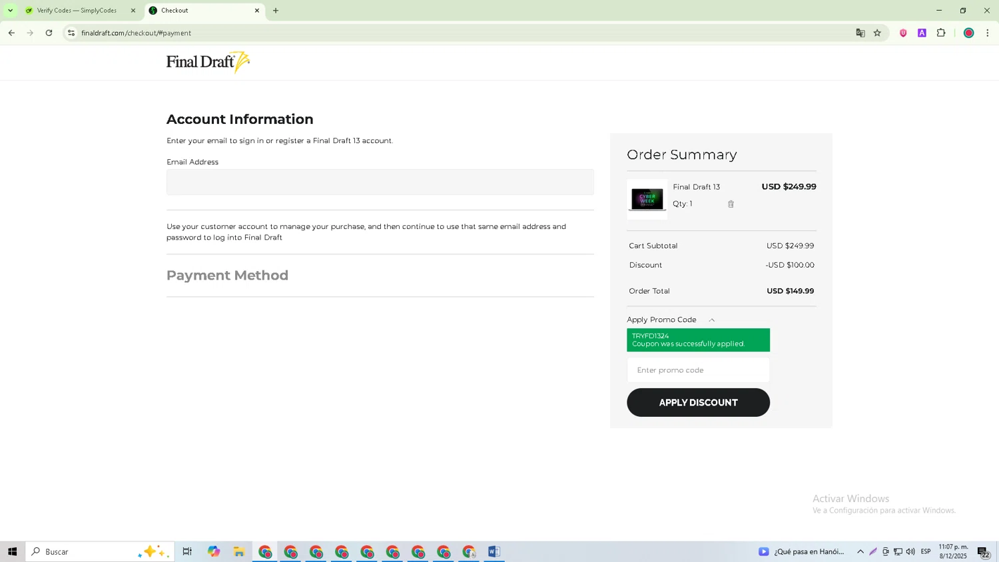
Task: Open notification center with 22 badge
Action: click(x=984, y=552)
